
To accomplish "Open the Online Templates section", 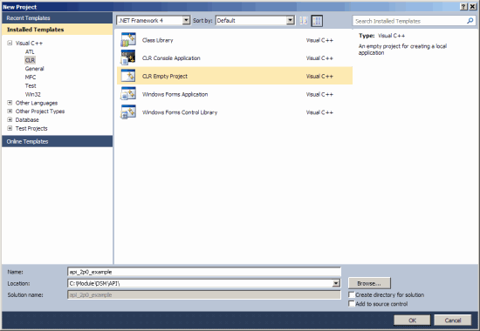I will (x=58, y=141).
